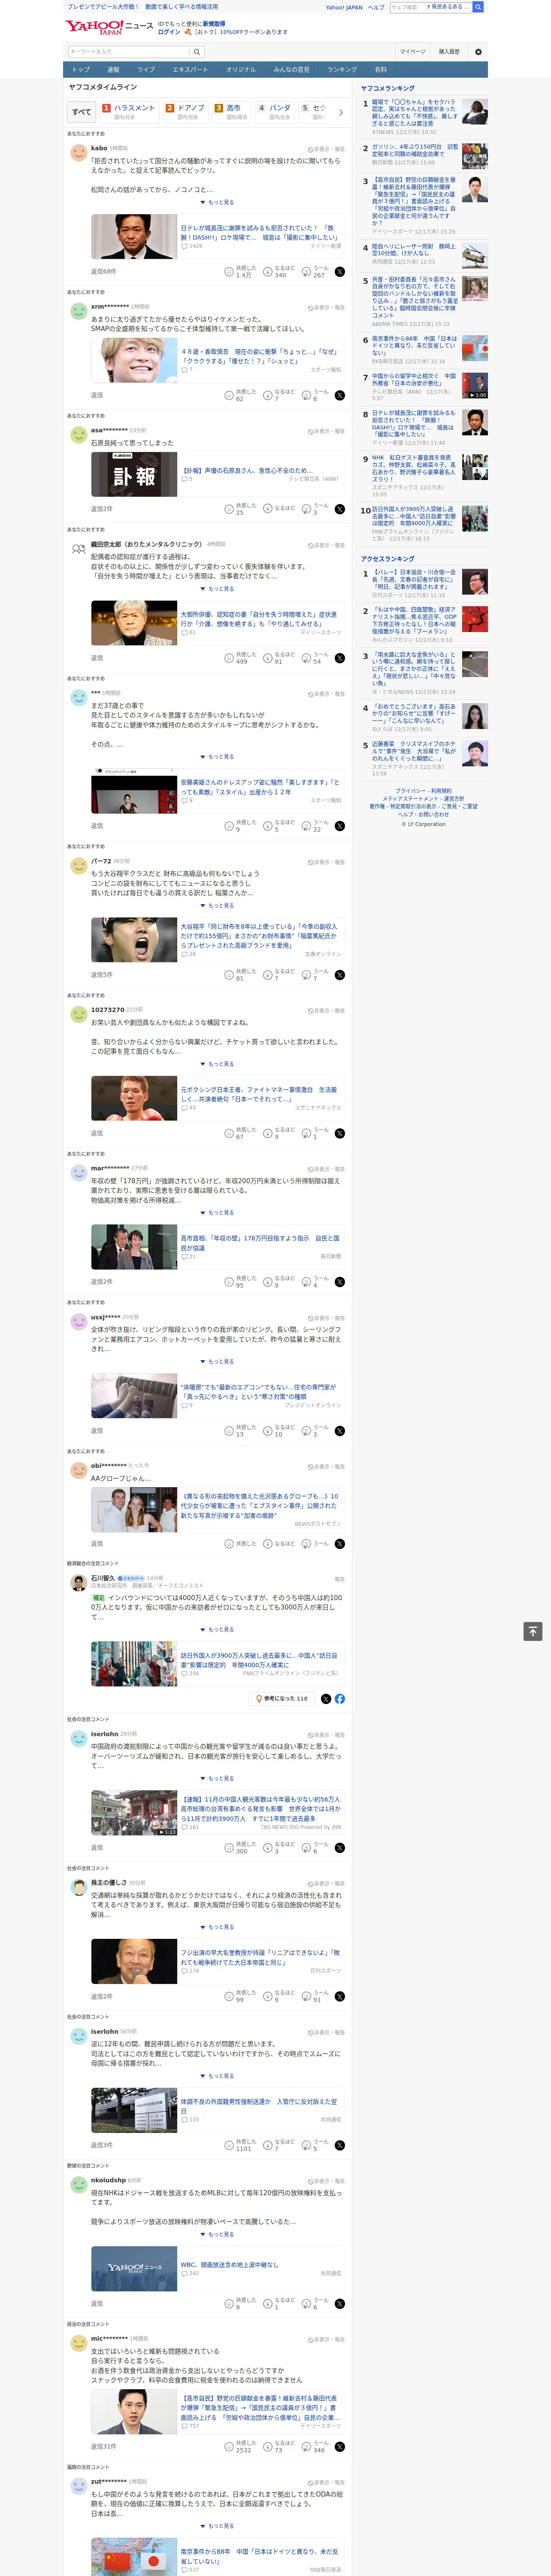
Task: Click なるほど reaction on 10273270's comment
Action: [279, 1134]
